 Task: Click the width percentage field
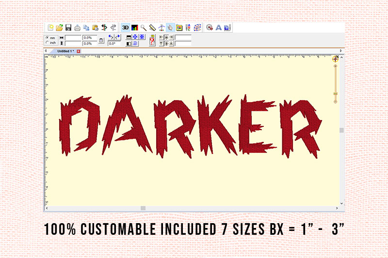[x=90, y=38]
